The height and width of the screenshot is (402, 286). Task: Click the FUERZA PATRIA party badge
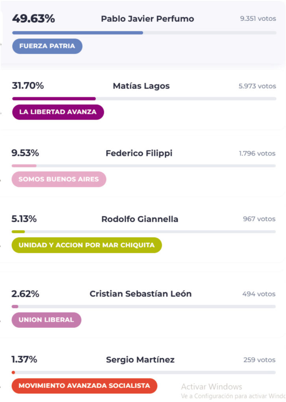click(x=47, y=46)
